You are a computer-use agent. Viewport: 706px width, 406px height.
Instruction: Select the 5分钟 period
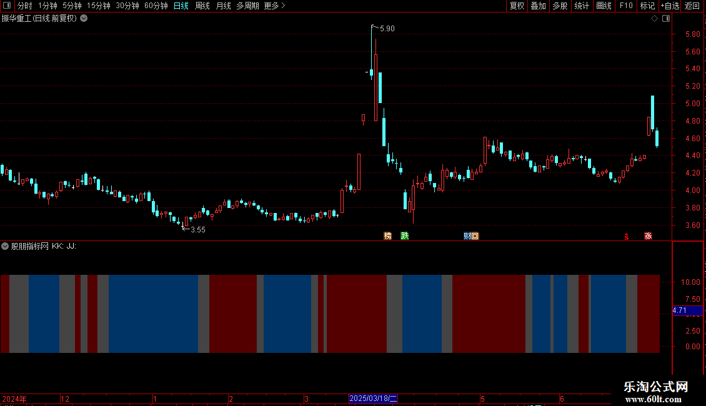[x=72, y=6]
